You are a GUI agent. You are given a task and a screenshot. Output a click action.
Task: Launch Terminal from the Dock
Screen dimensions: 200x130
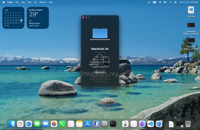point(113,124)
